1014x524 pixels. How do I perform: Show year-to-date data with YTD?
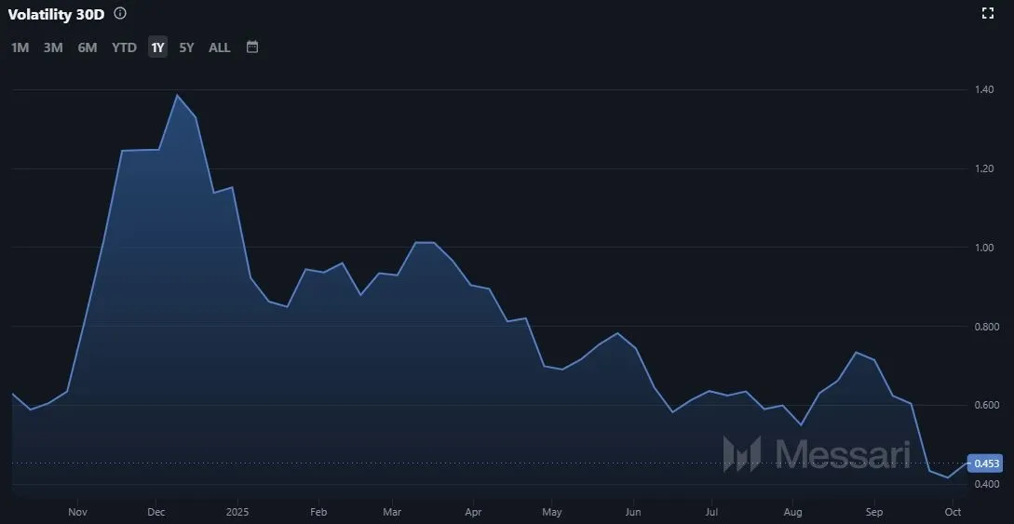(124, 47)
